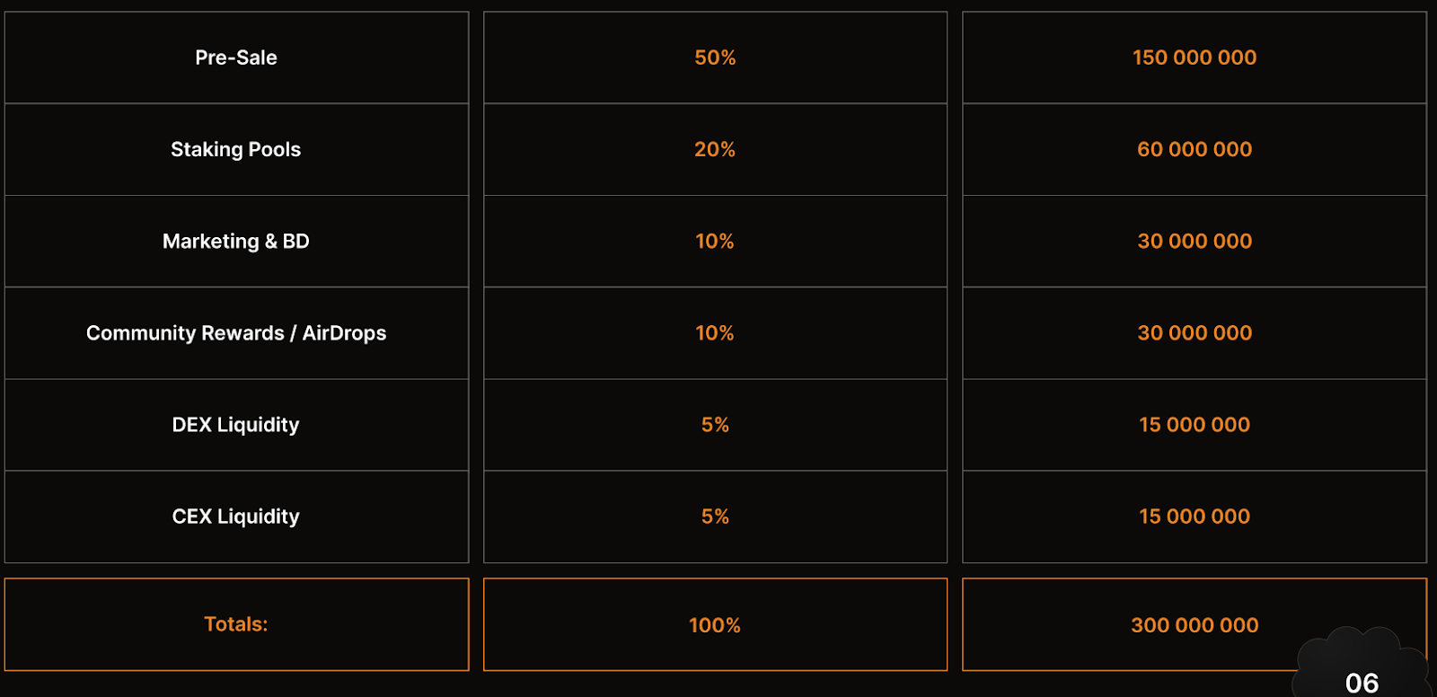Select the Totals: label cell
Viewport: 1437px width, 697px height.
tap(236, 624)
